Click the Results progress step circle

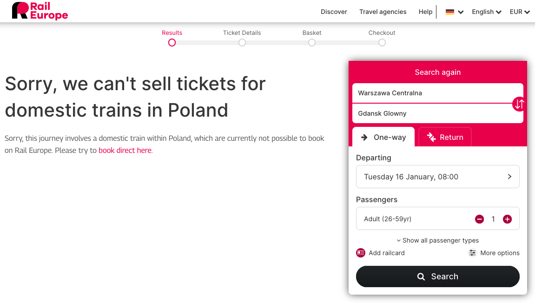172,42
